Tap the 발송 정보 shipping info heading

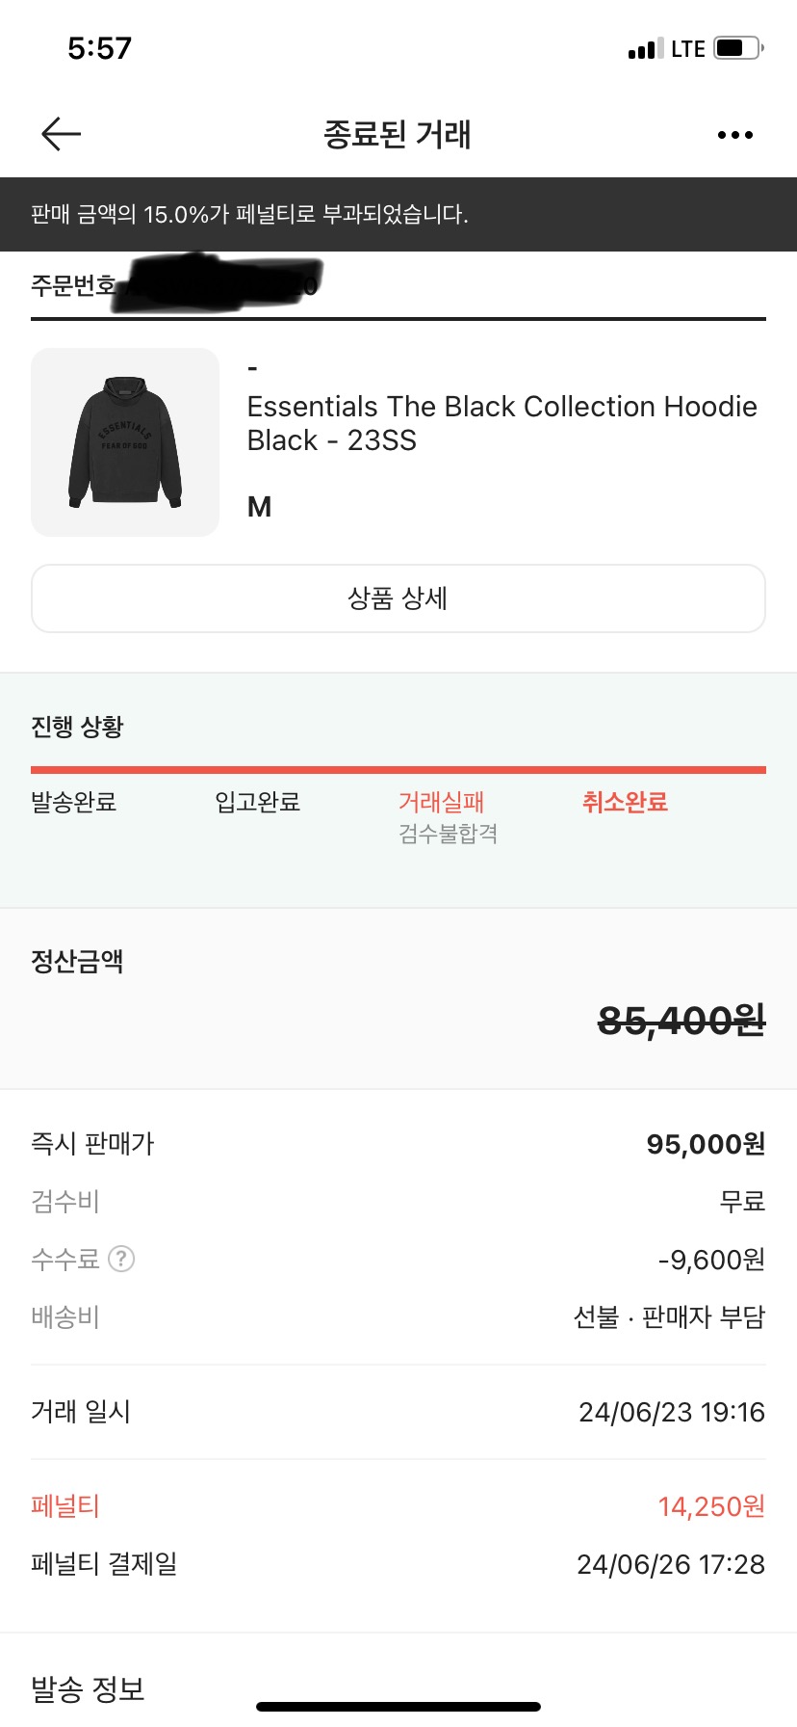[88, 1687]
